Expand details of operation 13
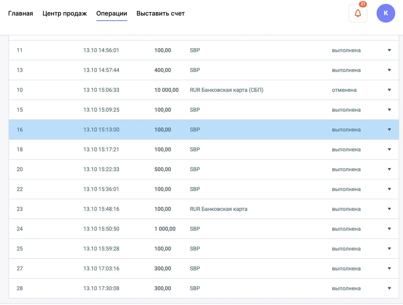This screenshot has height=305, width=403. 389,70
